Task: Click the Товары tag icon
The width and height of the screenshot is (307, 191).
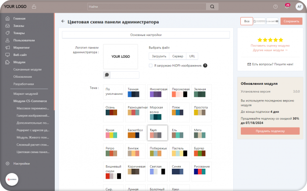Action: [x=7, y=33]
